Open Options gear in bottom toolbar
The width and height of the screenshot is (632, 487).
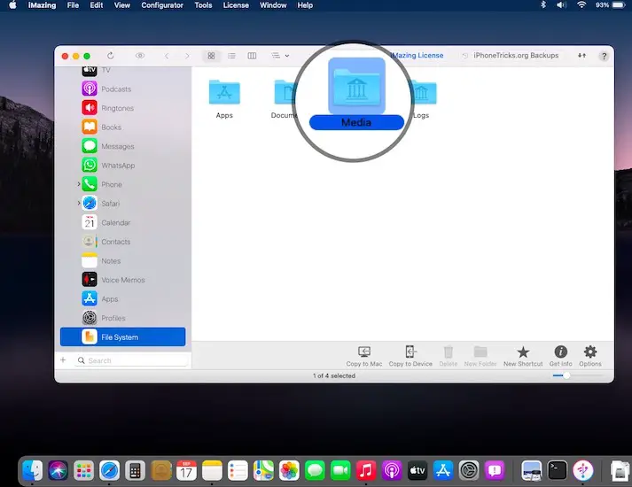(590, 352)
